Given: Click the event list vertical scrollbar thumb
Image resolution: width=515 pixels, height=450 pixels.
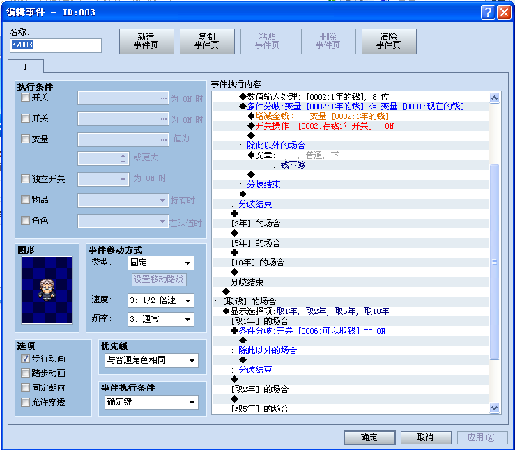Looking at the screenshot, I should point(494,262).
